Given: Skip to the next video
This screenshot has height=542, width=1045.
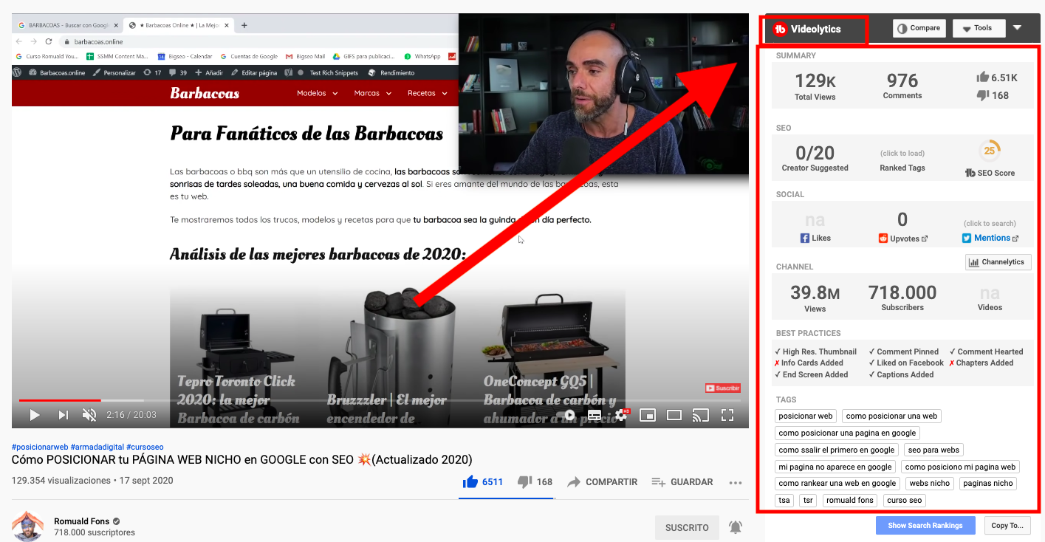Looking at the screenshot, I should pyautogui.click(x=64, y=415).
